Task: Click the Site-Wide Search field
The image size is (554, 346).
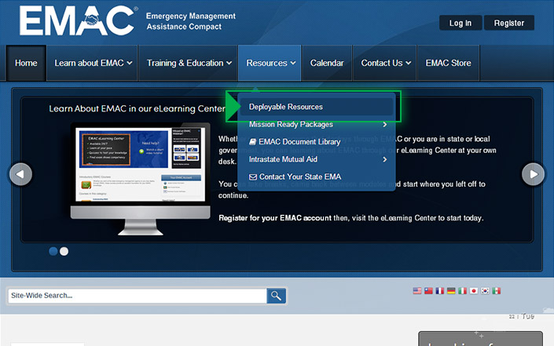Action: pyautogui.click(x=138, y=296)
